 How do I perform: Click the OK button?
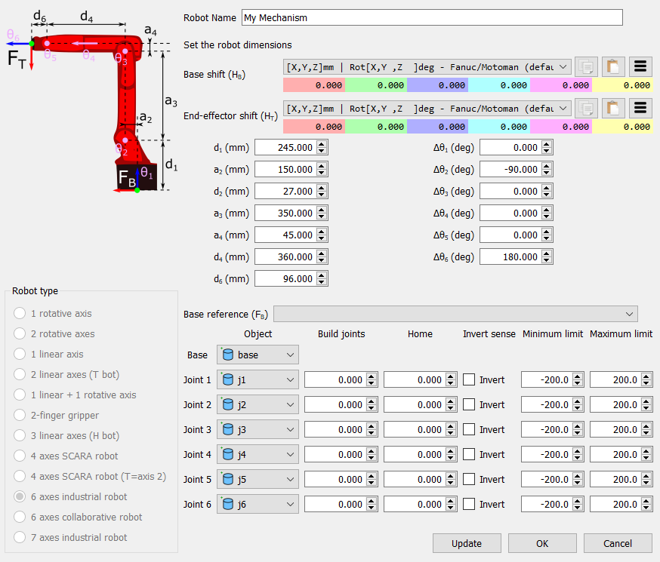[x=542, y=543]
